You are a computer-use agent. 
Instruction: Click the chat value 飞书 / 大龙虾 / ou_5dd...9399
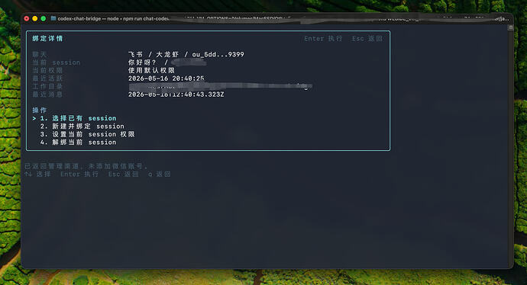(186, 54)
